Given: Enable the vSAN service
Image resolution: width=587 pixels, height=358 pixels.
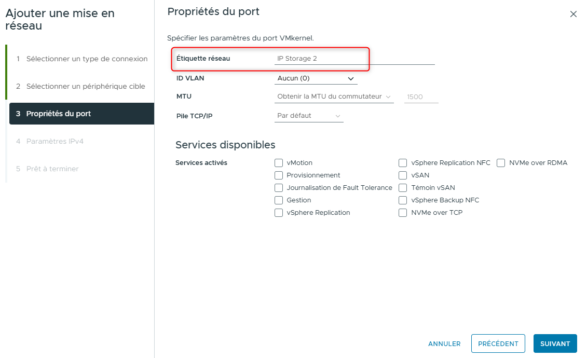Looking at the screenshot, I should pos(403,175).
